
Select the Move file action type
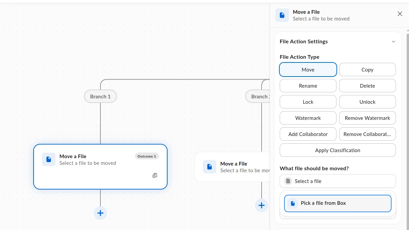pos(308,70)
